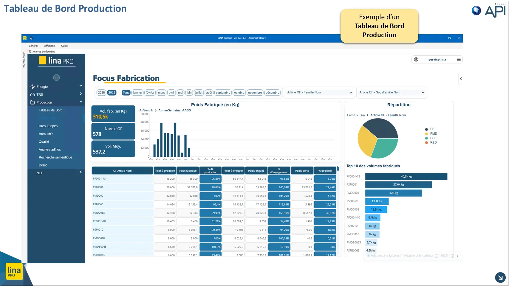Viewport: 509px width, 286px height.
Task: Open the Outils menu
Action: pos(64,46)
